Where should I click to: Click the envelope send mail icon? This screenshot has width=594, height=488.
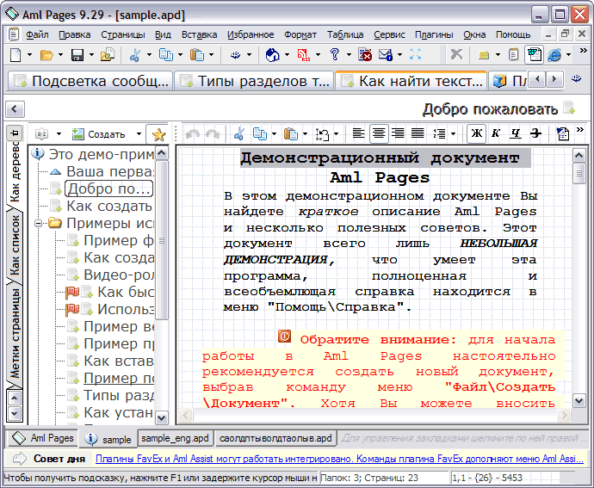pos(386,55)
